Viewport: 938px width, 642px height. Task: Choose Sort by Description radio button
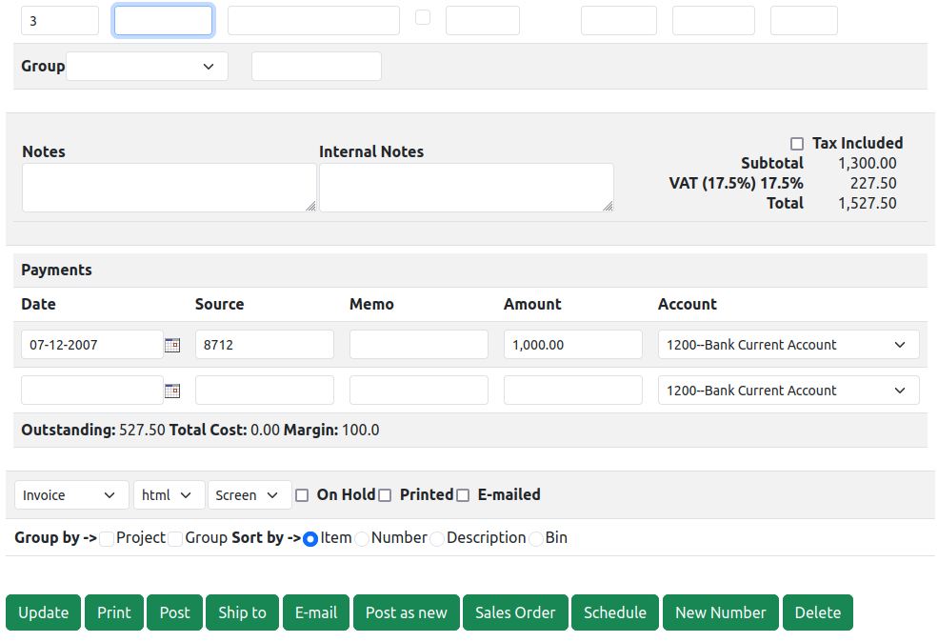[437, 538]
